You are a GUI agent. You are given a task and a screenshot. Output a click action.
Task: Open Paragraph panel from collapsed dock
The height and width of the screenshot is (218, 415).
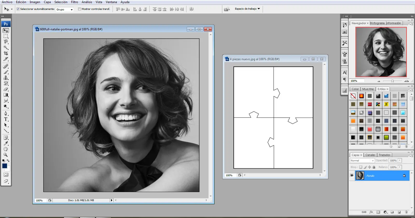click(344, 79)
